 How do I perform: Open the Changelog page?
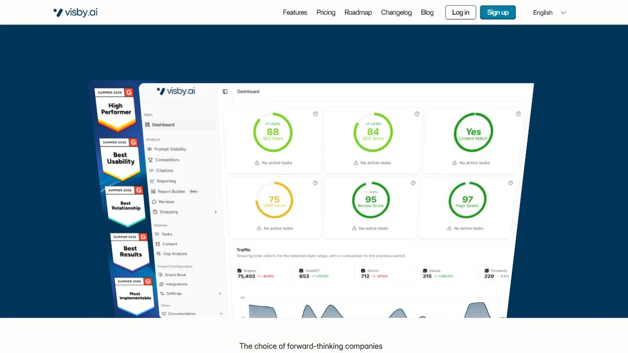click(396, 12)
